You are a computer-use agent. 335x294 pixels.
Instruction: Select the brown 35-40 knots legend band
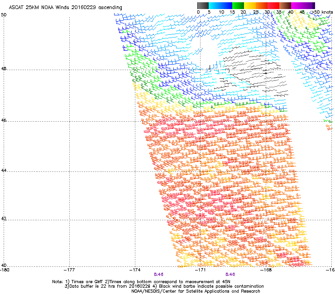(285, 5)
